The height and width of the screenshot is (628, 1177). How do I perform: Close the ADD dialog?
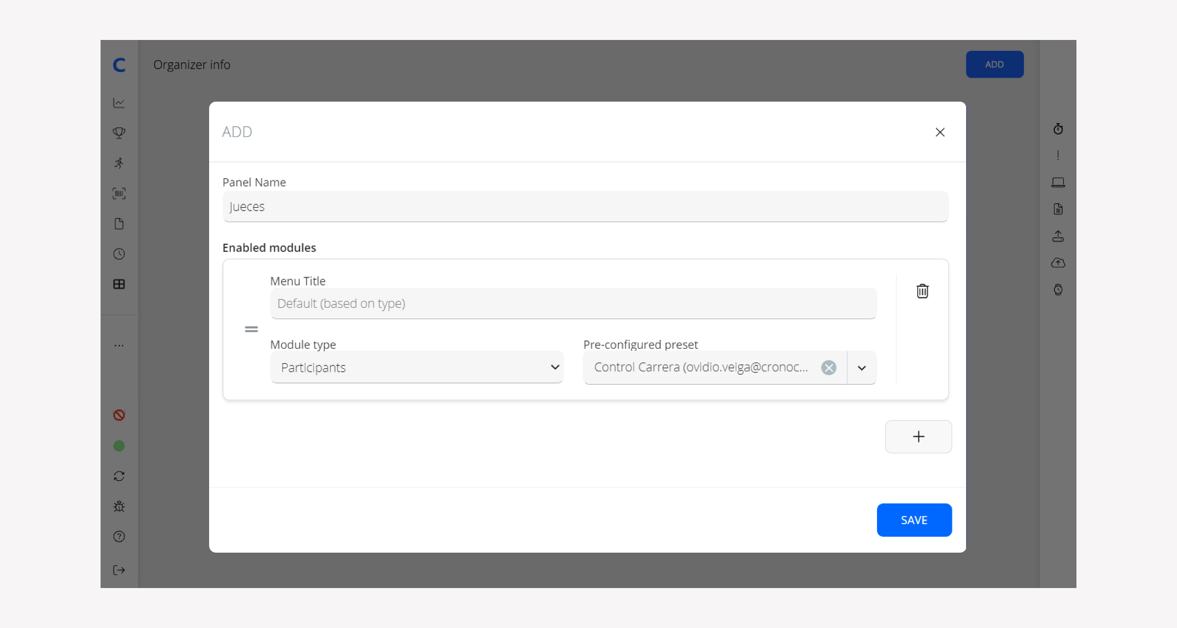940,132
